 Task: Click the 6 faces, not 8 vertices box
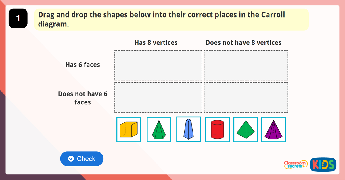[x=246, y=65]
